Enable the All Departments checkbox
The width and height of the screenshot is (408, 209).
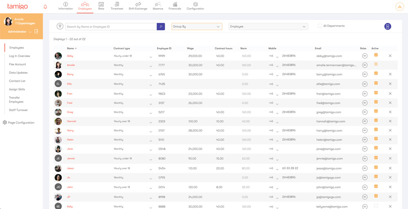[x=320, y=26]
